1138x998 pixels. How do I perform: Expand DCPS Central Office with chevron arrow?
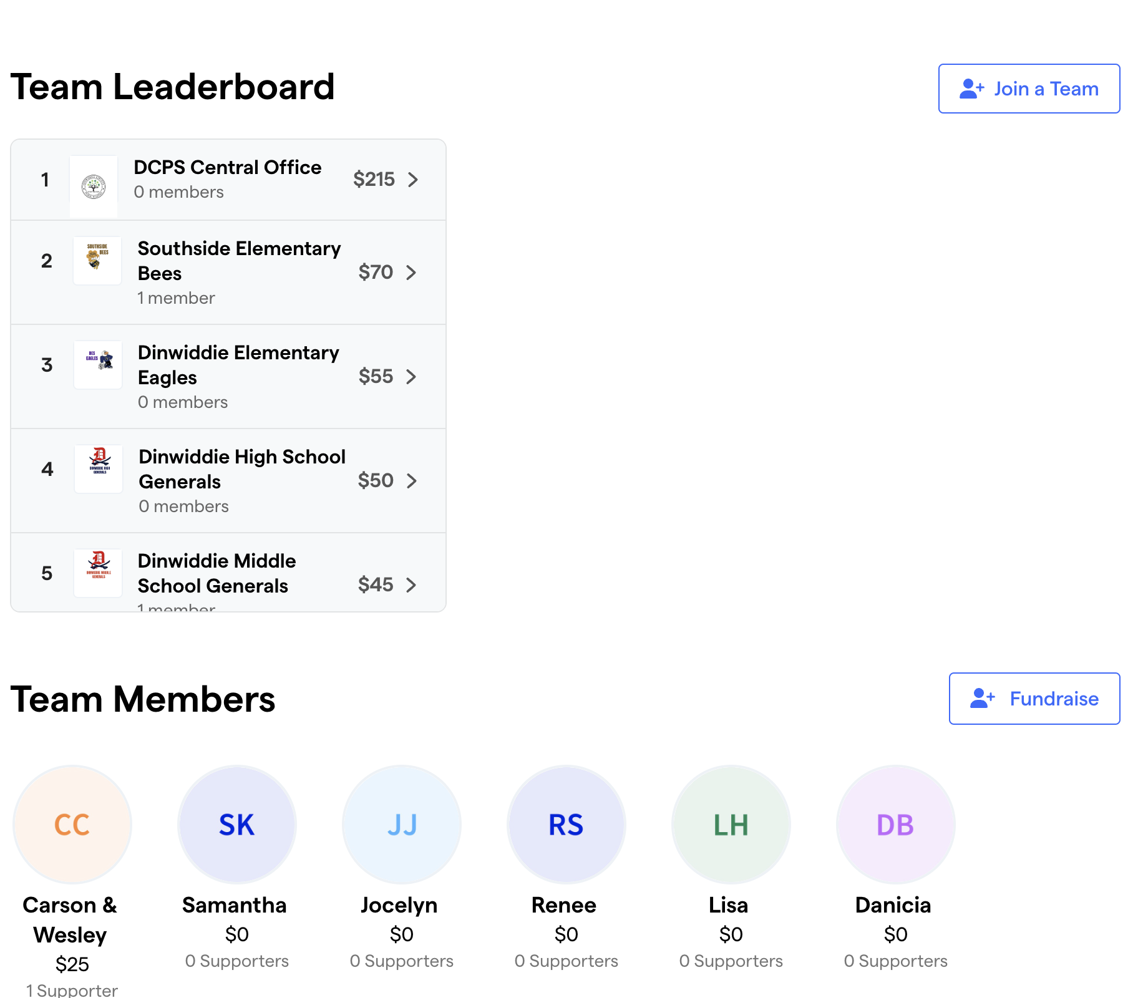click(413, 180)
